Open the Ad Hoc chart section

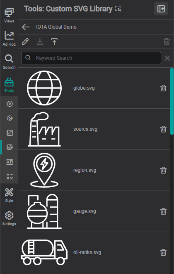click(x=9, y=39)
